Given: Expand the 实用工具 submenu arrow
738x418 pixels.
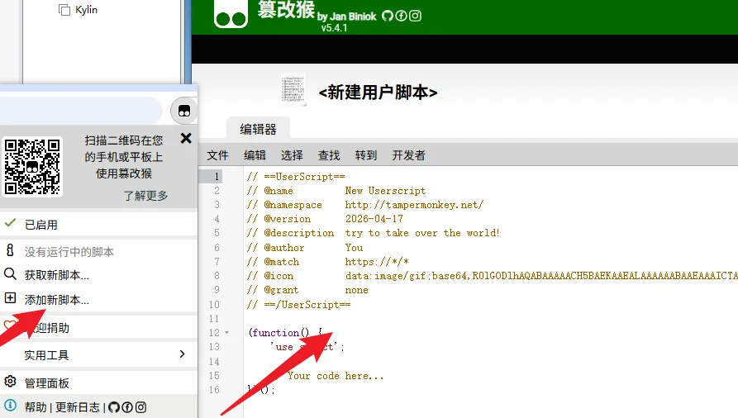Looking at the screenshot, I should pos(182,354).
